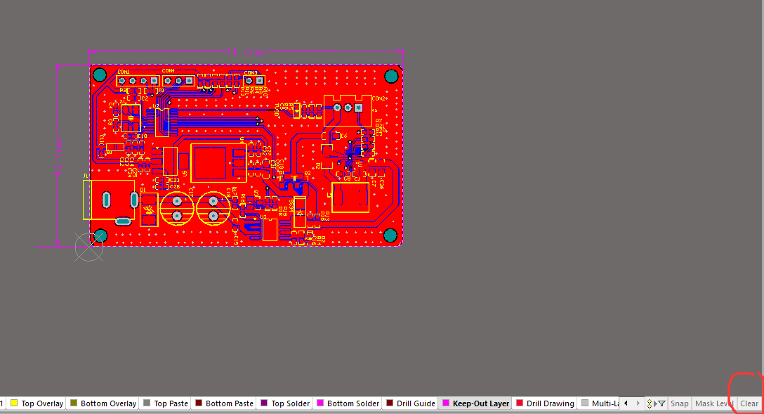Image resolution: width=764 pixels, height=414 pixels.
Task: Open the layer filter funnel icon
Action: pyautogui.click(x=662, y=403)
